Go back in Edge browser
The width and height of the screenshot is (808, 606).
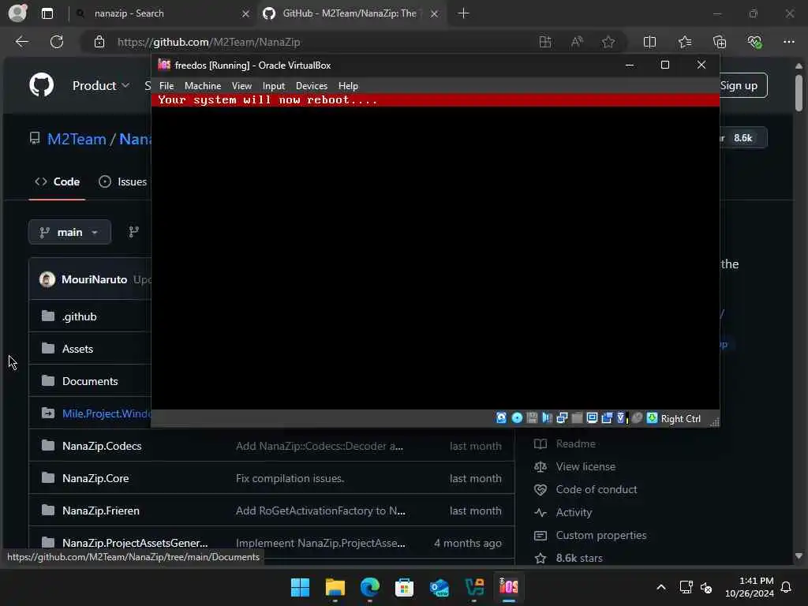pos(22,42)
